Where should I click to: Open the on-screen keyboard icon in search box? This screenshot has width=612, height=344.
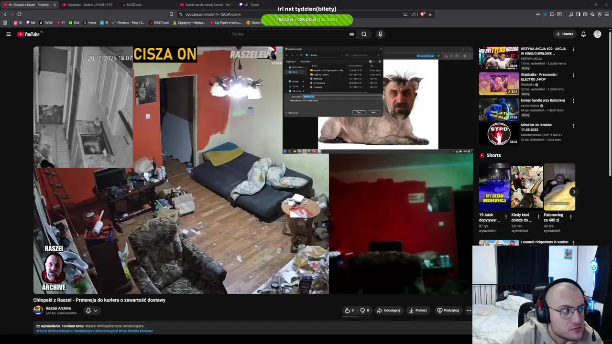tap(352, 34)
